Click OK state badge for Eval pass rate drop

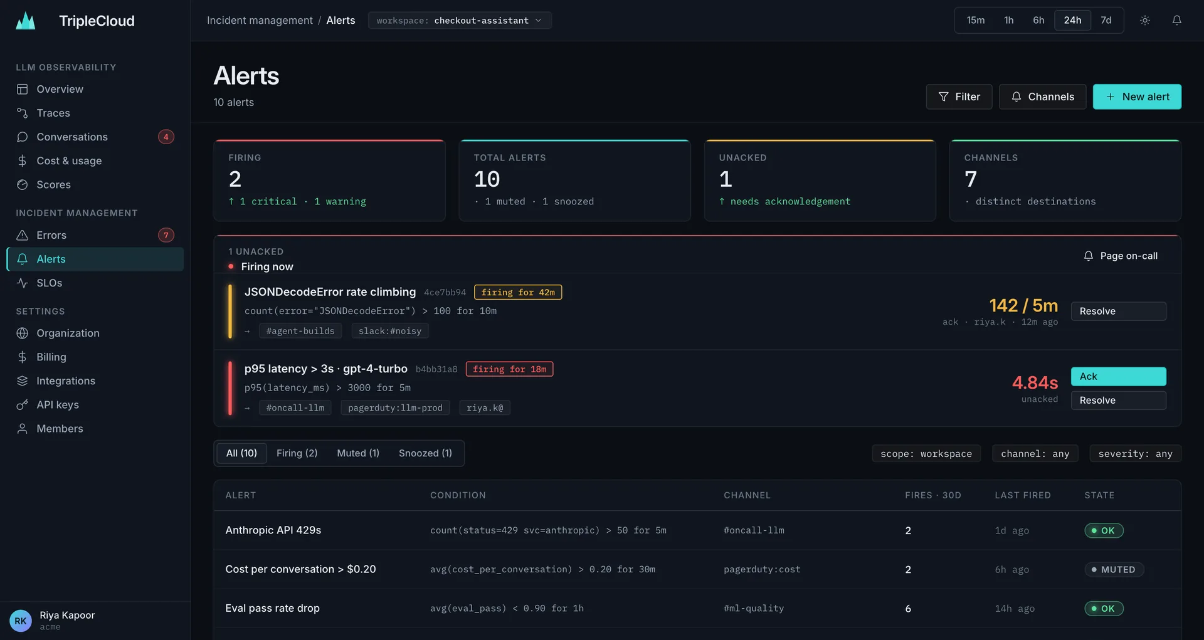(x=1104, y=608)
